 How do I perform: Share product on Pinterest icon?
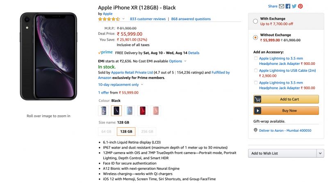301,6
